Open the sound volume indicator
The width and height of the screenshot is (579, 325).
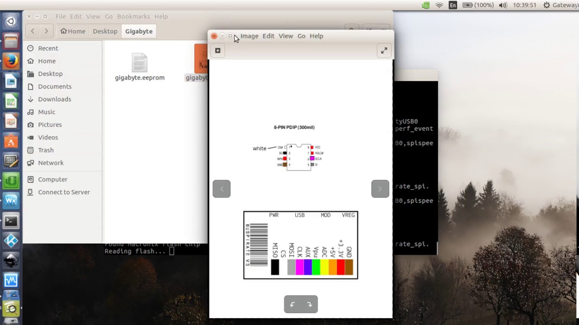tap(503, 5)
